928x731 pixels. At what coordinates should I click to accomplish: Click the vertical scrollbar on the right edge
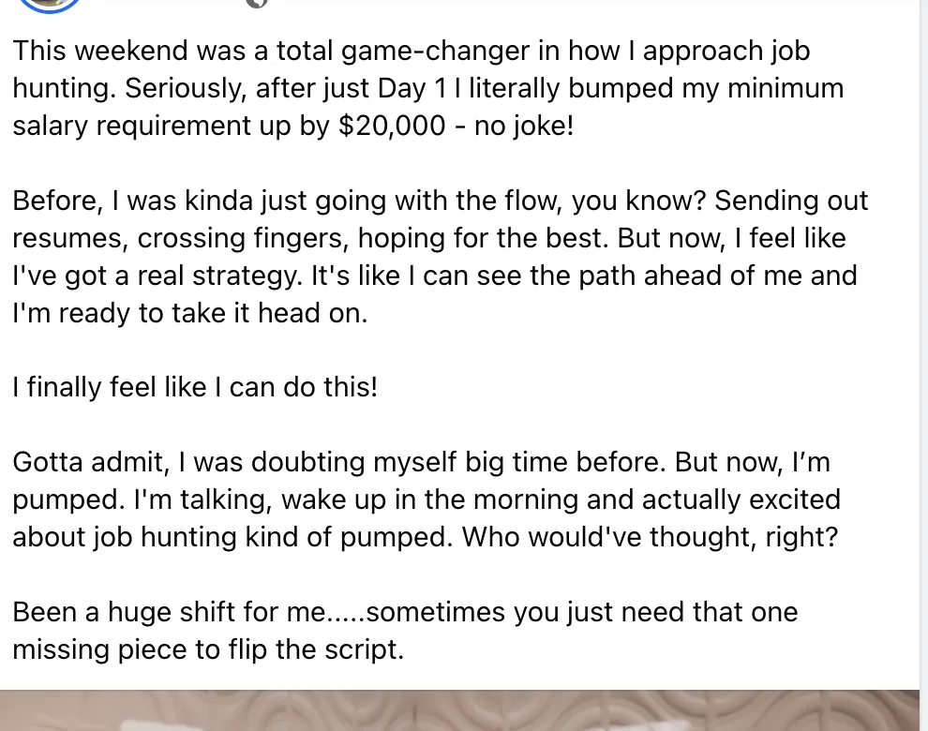click(924, 365)
